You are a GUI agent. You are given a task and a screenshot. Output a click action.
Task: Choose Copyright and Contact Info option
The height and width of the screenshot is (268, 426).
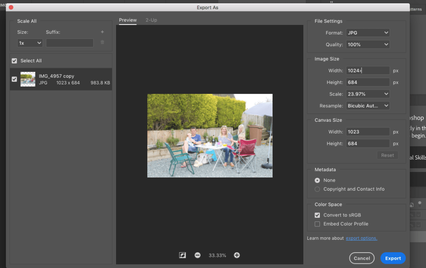coord(317,189)
